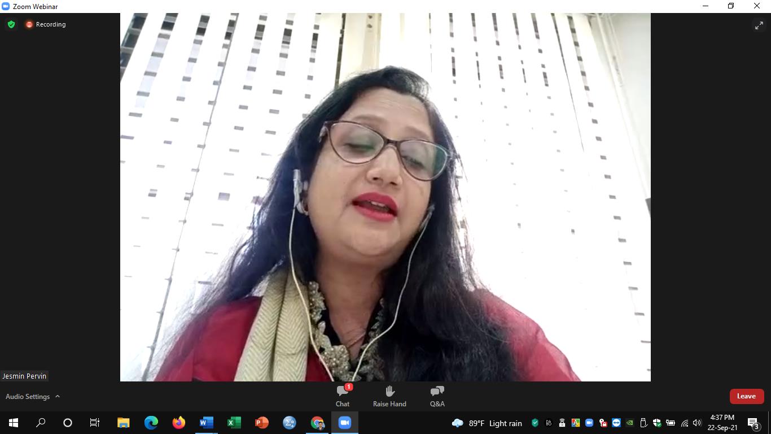Open the blue sigma app on the taskbar
This screenshot has width=771, height=434.
tap(289, 423)
